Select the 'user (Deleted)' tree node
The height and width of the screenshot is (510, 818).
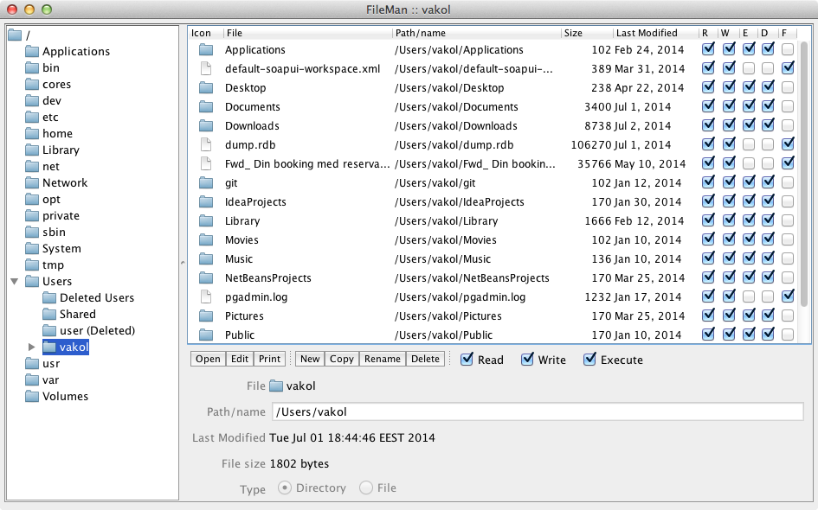click(97, 331)
